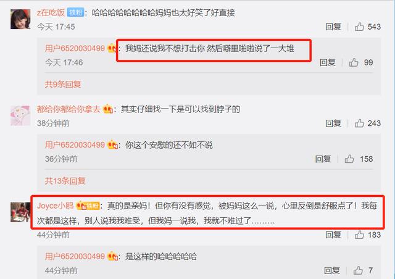The width and height of the screenshot is (395, 279).
Task: Expand the 共13条回复 thread
Action: tap(65, 181)
